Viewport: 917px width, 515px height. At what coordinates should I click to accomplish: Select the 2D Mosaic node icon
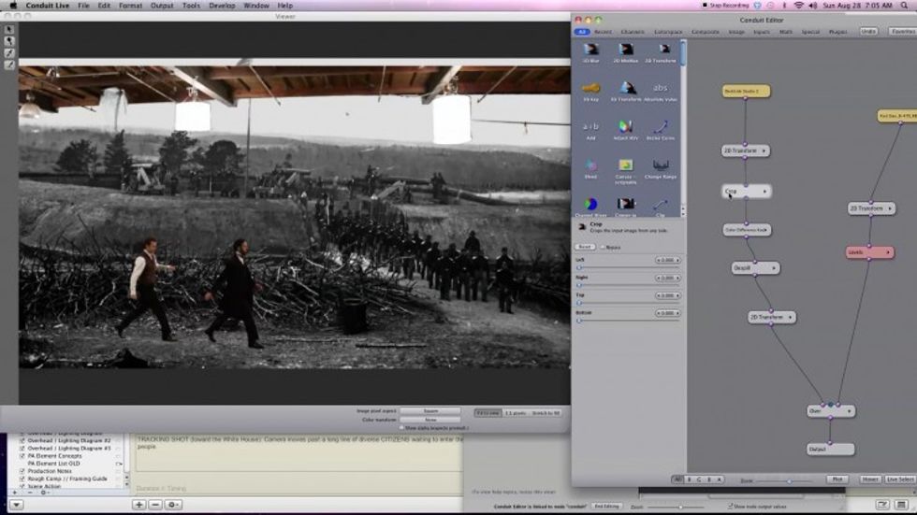tap(626, 49)
